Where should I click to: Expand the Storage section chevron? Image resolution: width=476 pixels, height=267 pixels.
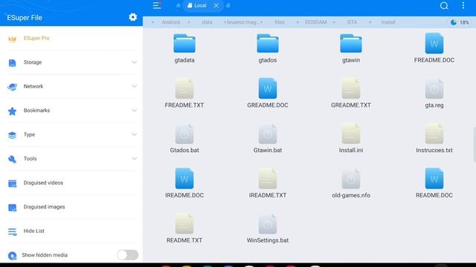click(134, 62)
